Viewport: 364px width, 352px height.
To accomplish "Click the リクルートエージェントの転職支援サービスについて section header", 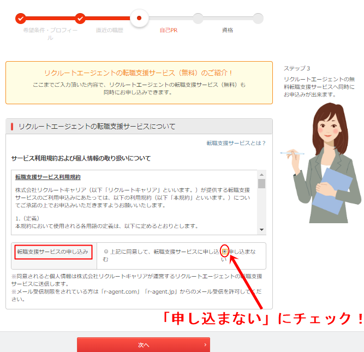I will coord(139,127).
